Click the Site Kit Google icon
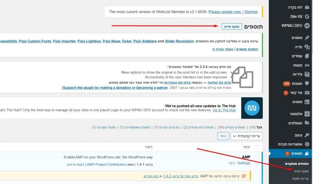 pos(307,17)
